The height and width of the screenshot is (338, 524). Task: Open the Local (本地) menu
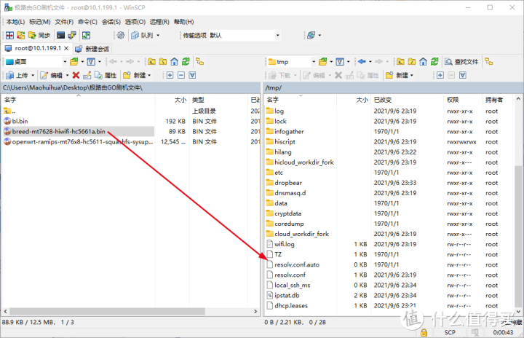click(x=15, y=22)
